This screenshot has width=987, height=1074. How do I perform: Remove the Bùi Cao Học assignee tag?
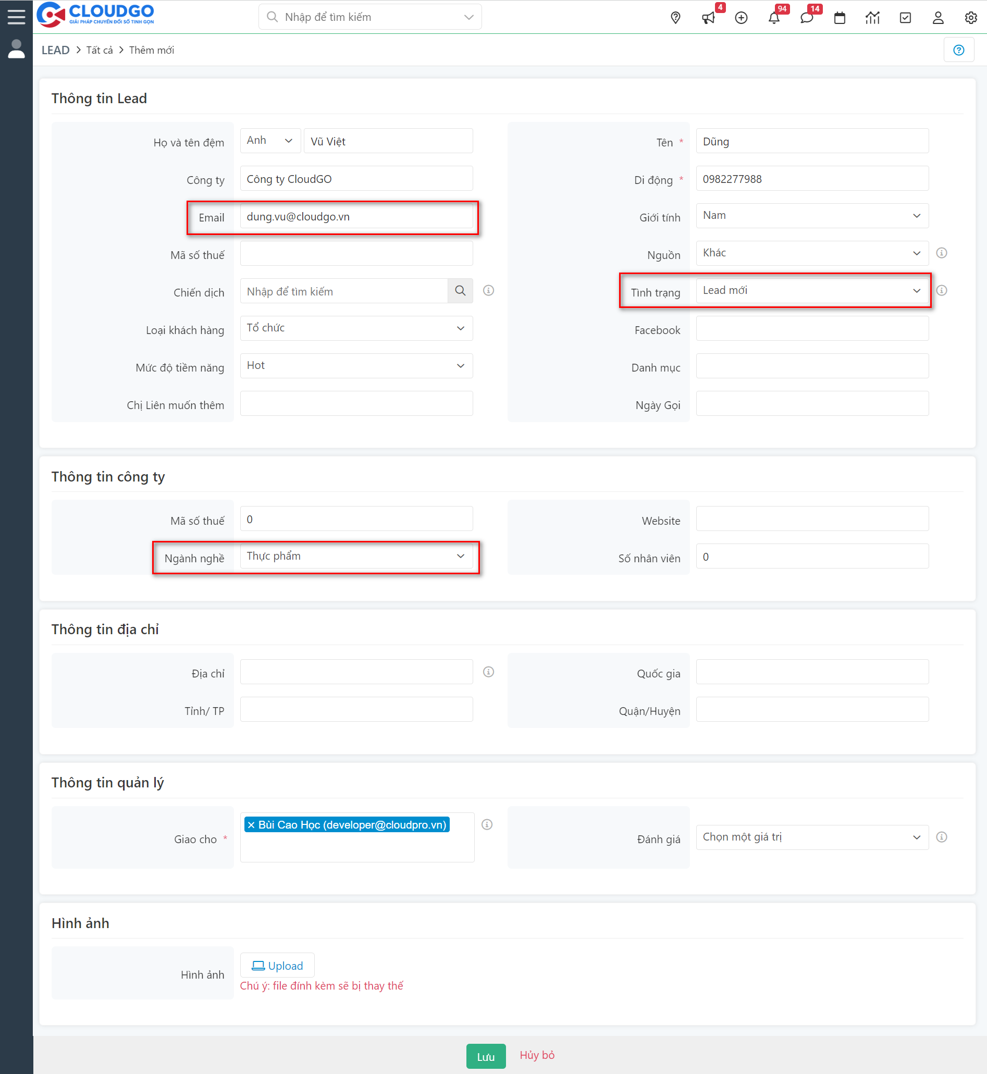pyautogui.click(x=251, y=824)
